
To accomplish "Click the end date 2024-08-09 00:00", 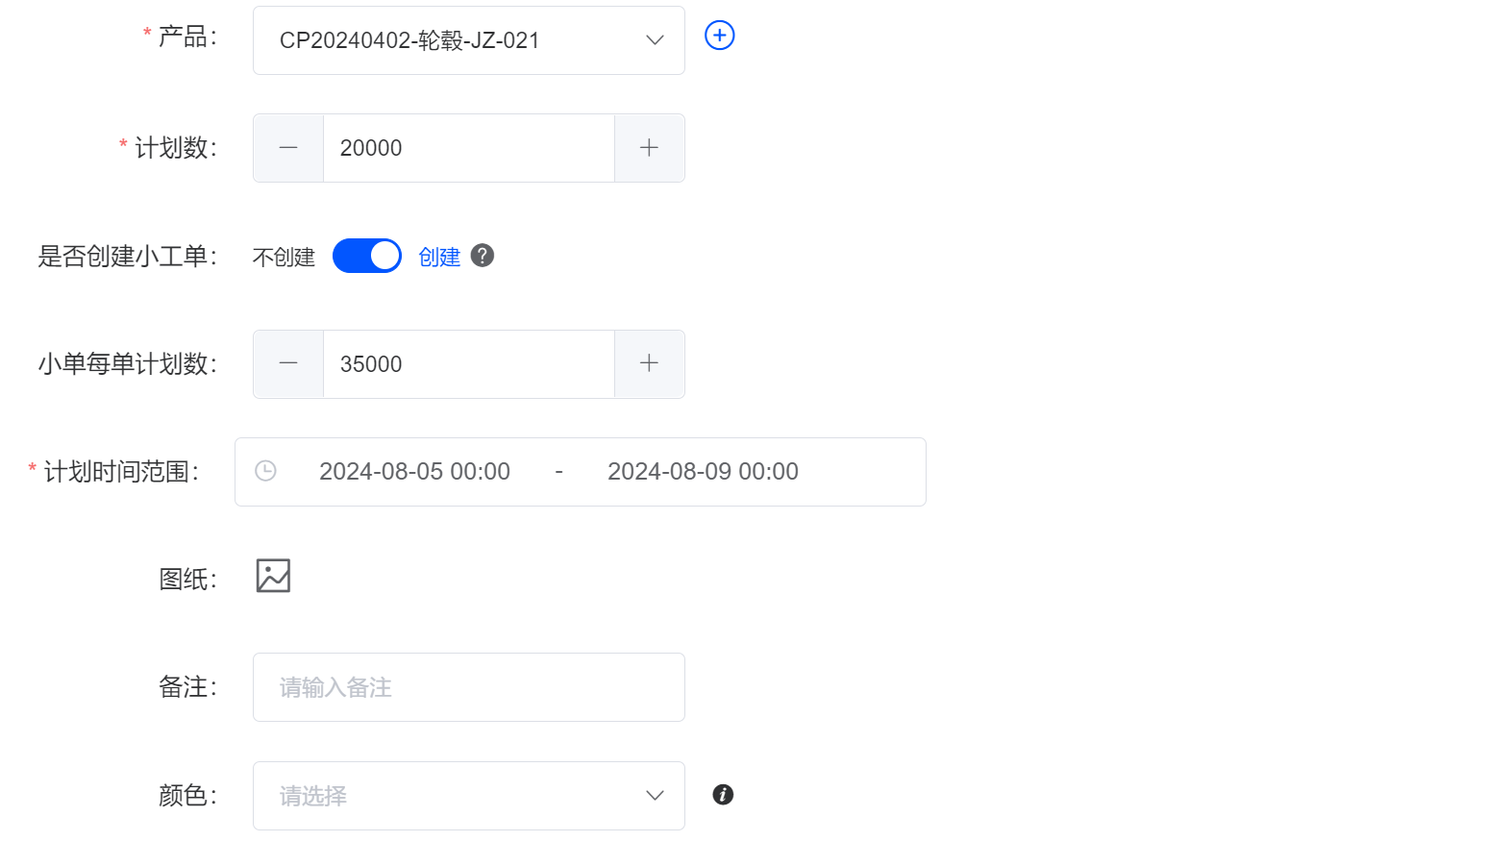I will pos(703,472).
